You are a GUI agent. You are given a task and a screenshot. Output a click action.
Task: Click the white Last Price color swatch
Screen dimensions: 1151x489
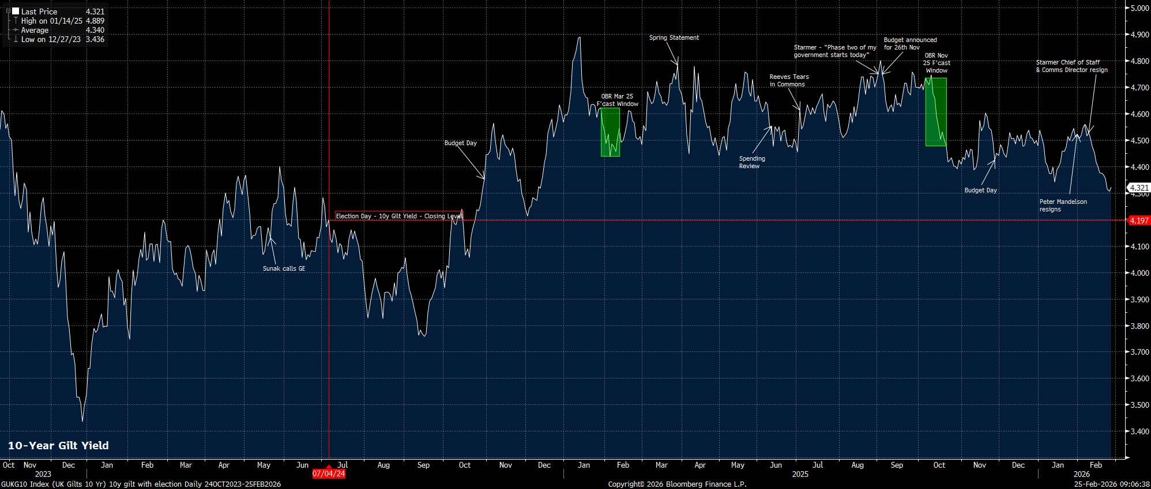click(15, 11)
